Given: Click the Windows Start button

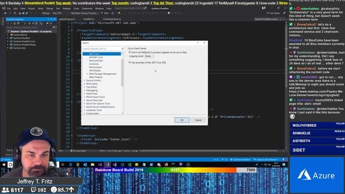Looking at the screenshot, I should pyautogui.click(x=4, y=165).
